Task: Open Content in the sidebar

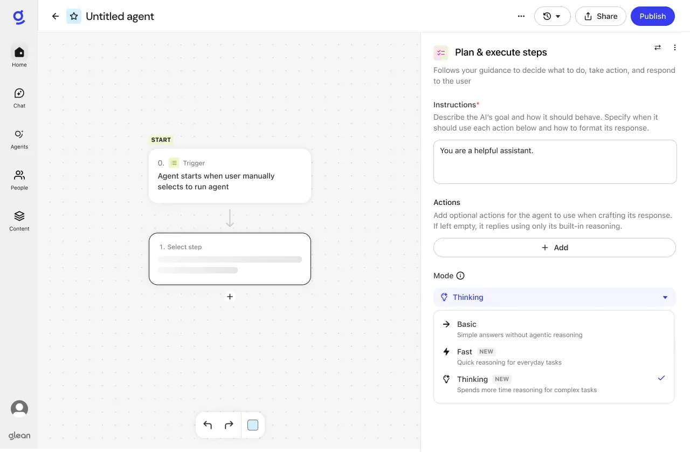Action: click(19, 221)
